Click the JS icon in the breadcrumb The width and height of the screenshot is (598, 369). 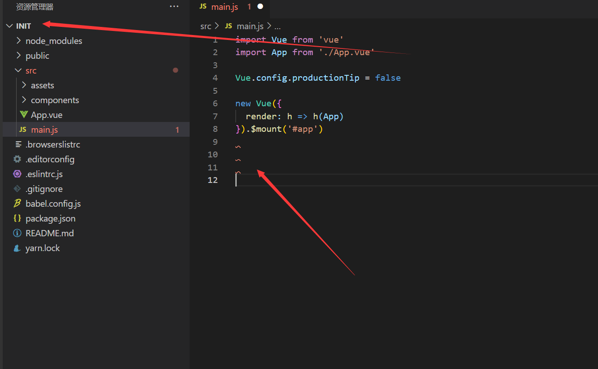[x=229, y=26]
